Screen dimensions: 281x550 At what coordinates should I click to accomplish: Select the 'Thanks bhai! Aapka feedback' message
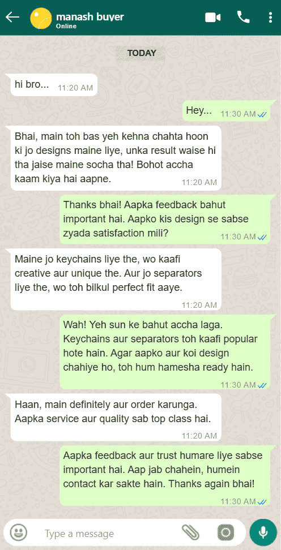[x=165, y=220]
